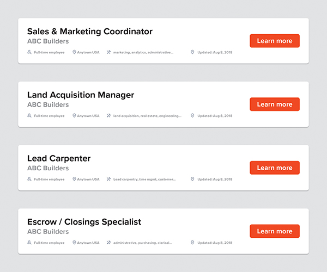
Task: Open the Sales & Marketing Coordinator job title
Action: click(x=90, y=32)
